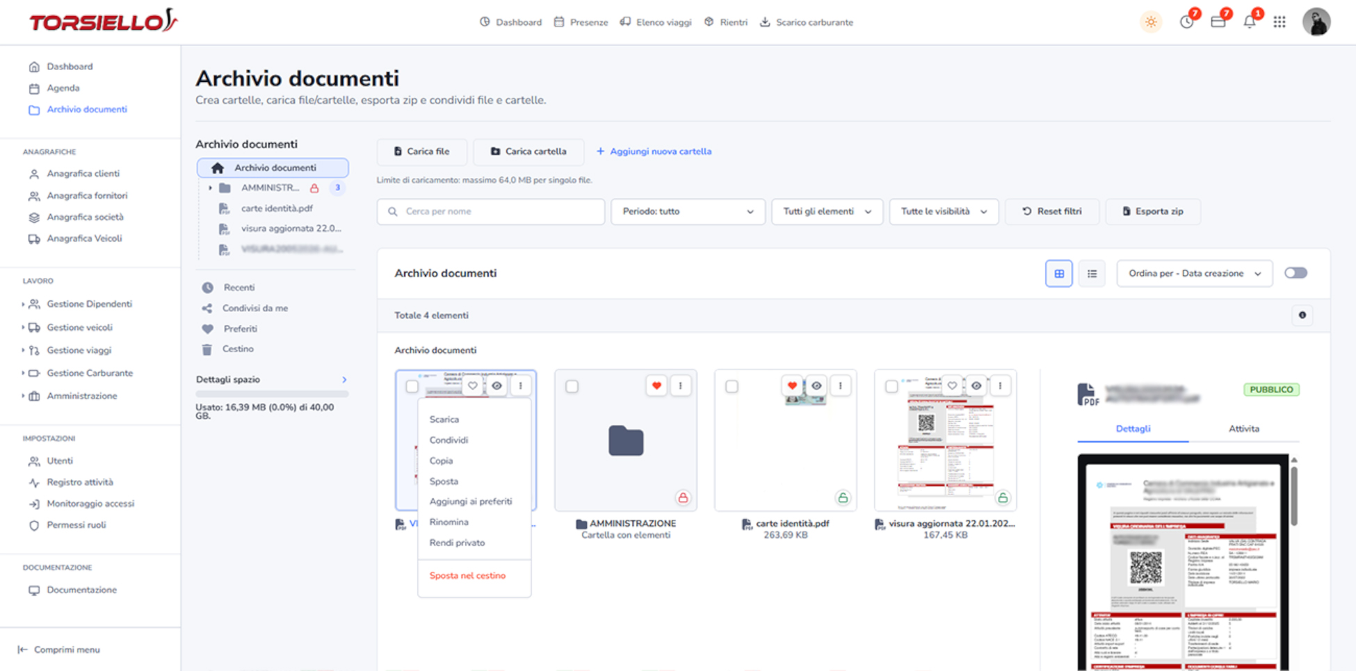This screenshot has height=671, width=1356.
Task: Open the Tutte le visibilità dropdown
Action: pos(944,211)
